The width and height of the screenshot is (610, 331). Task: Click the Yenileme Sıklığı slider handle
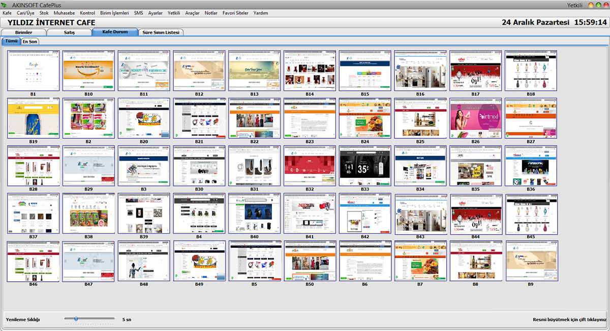[76, 319]
